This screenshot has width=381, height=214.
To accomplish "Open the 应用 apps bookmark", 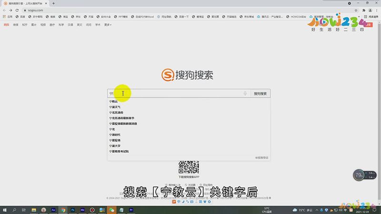I will tap(8, 17).
